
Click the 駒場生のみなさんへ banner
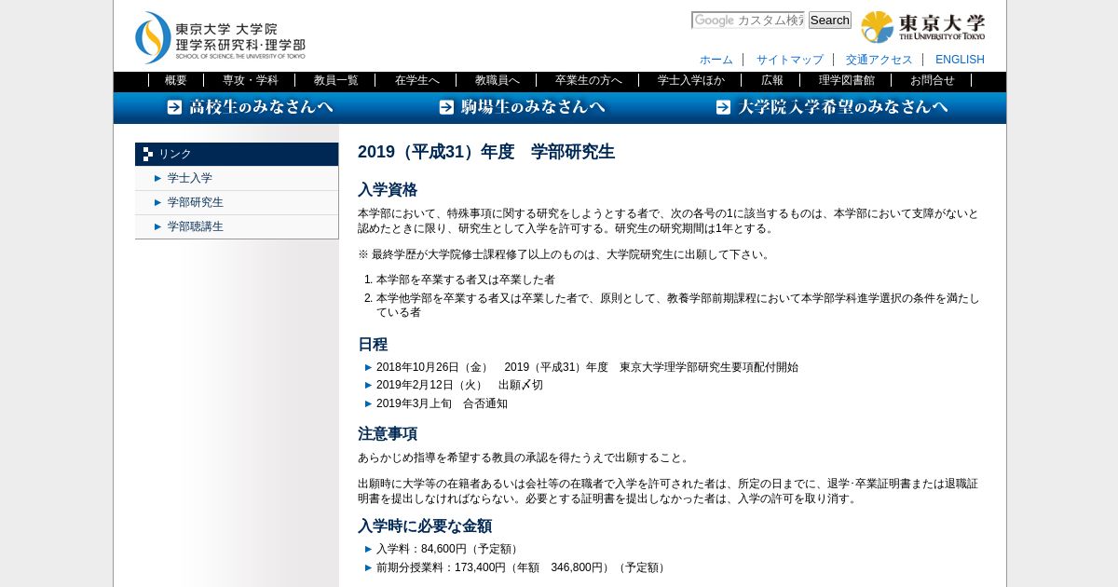click(522, 107)
